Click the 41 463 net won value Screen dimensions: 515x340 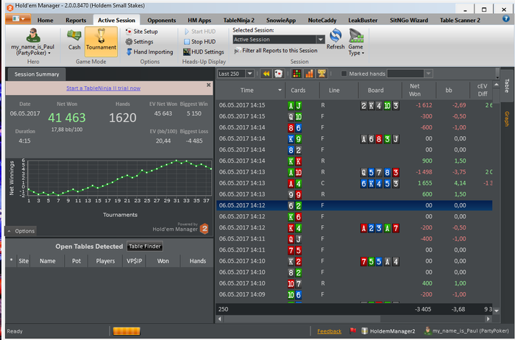[x=67, y=118]
